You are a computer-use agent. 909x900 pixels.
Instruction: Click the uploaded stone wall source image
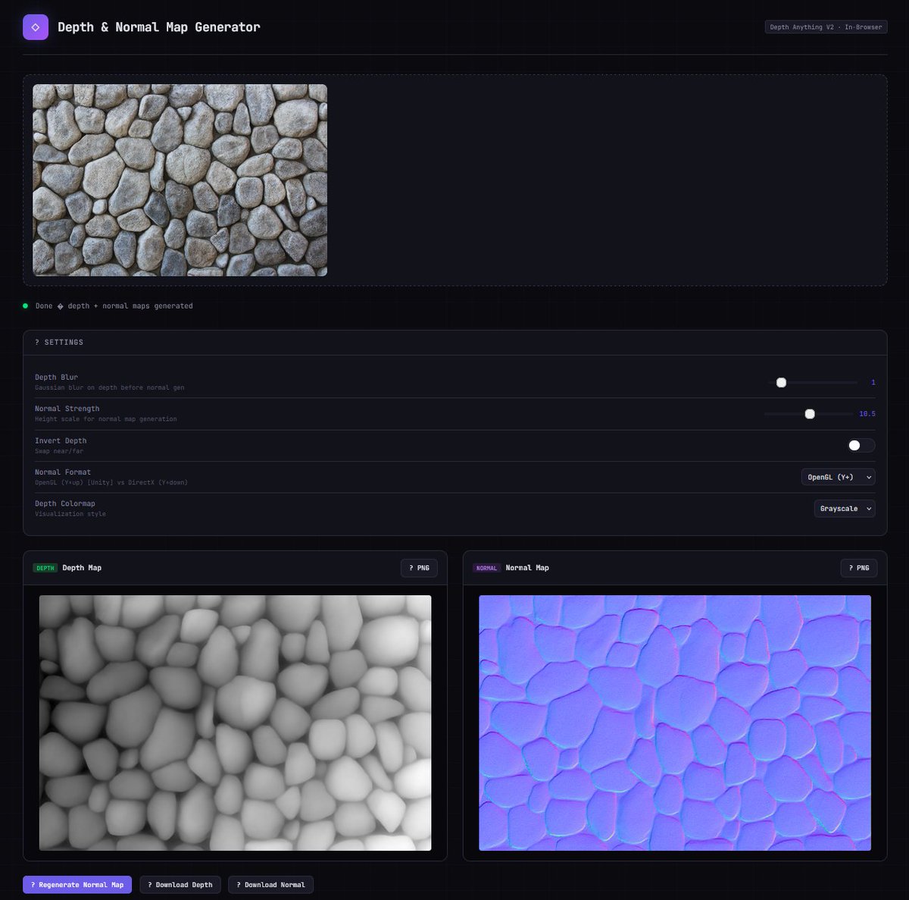180,180
